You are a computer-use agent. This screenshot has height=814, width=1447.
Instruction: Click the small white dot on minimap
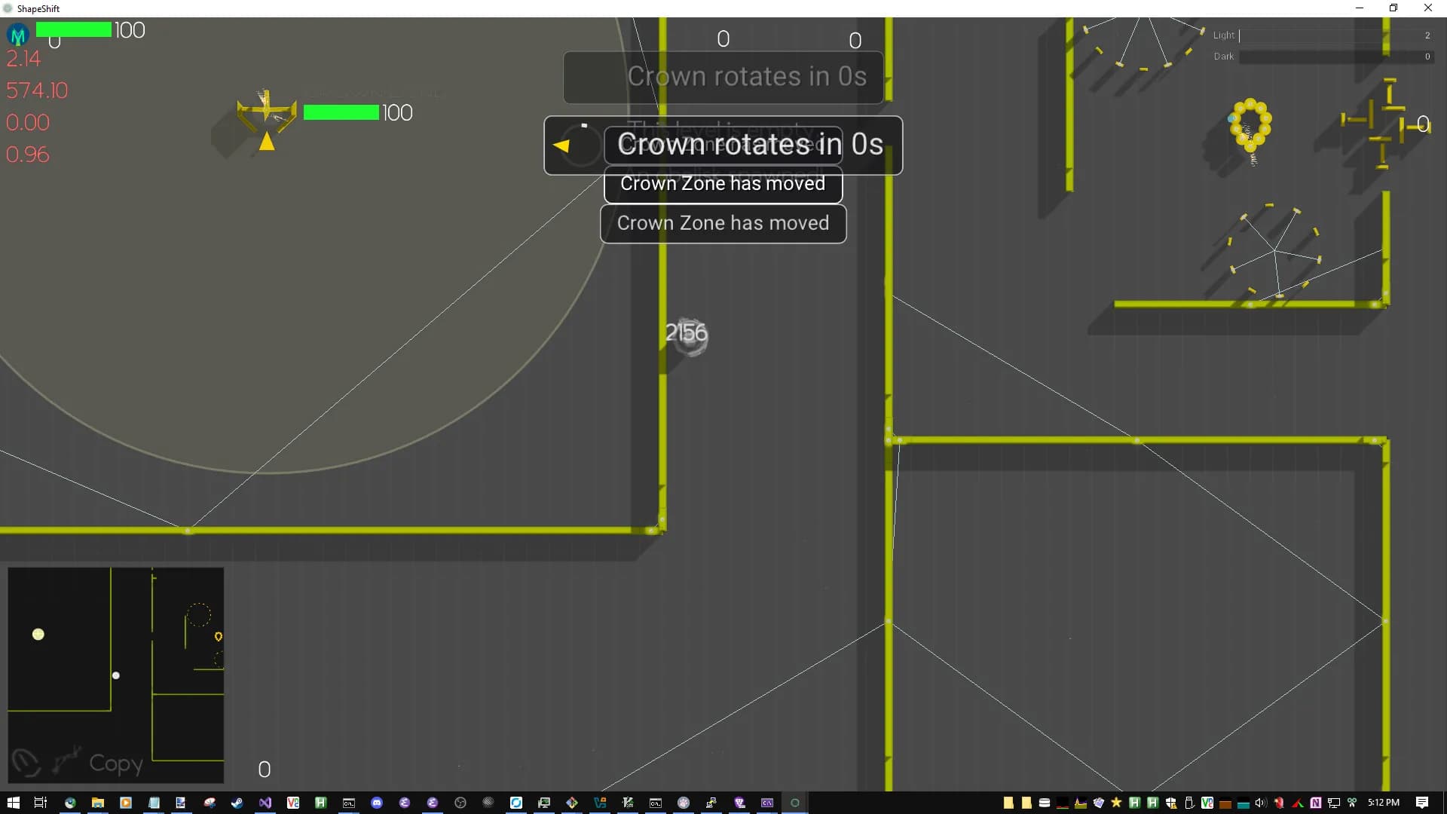coord(116,675)
